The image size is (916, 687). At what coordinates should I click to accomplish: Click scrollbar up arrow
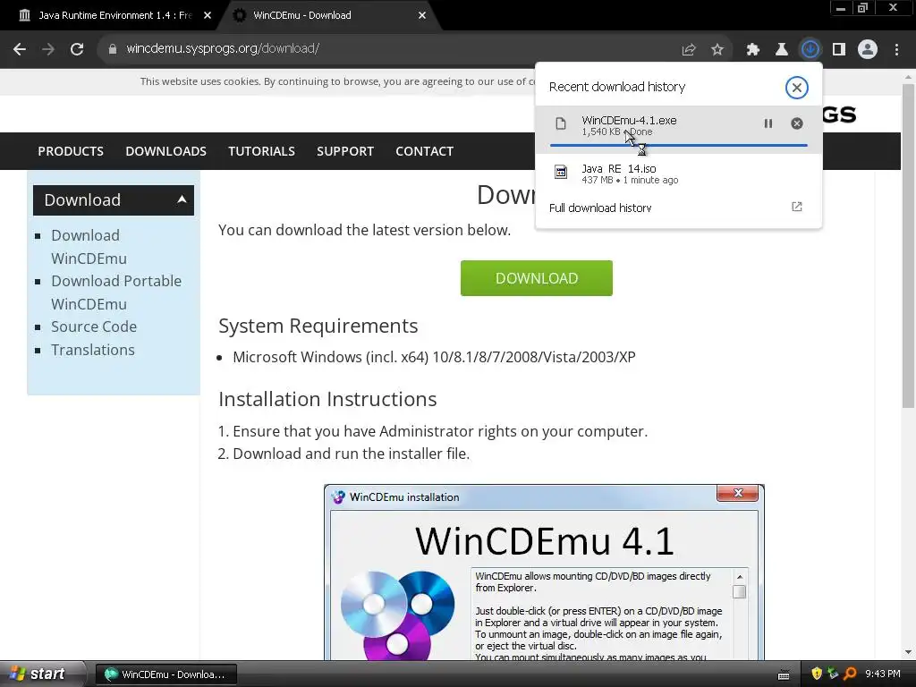(x=908, y=76)
